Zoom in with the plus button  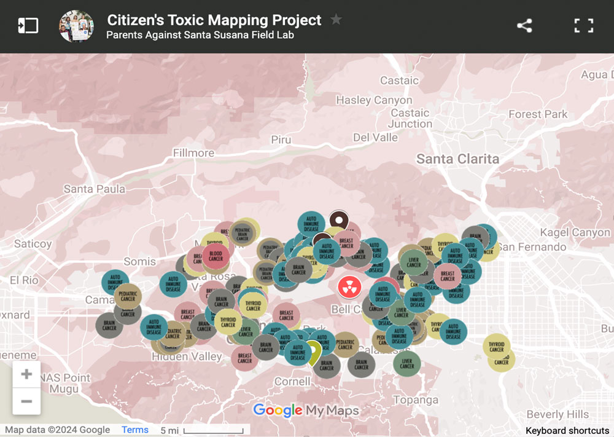pyautogui.click(x=26, y=374)
